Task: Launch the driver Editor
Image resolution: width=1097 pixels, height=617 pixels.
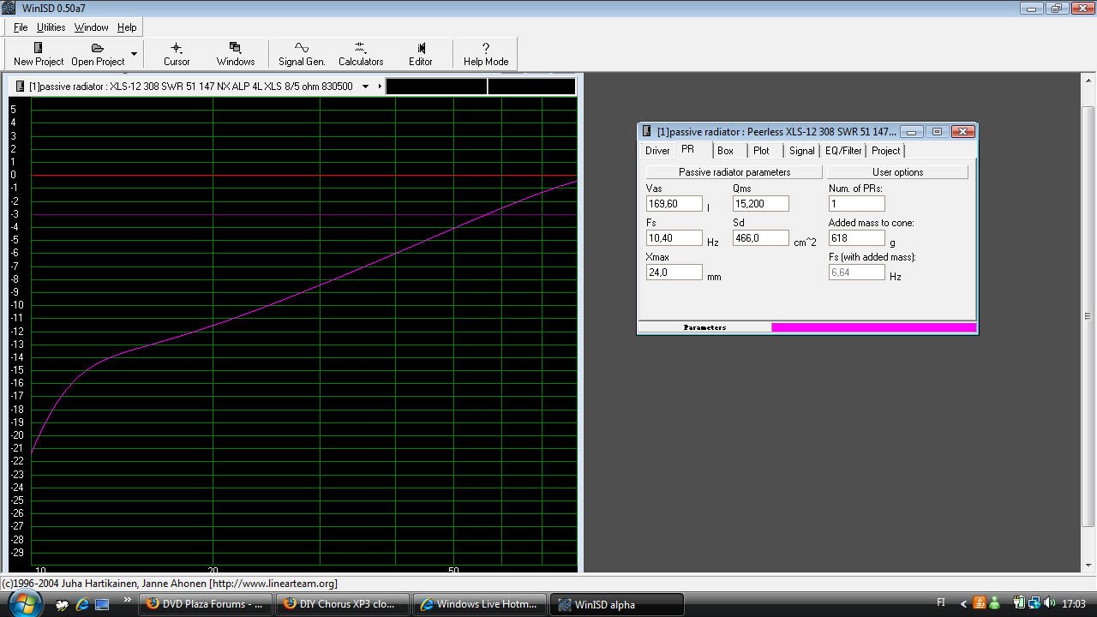Action: point(421,54)
